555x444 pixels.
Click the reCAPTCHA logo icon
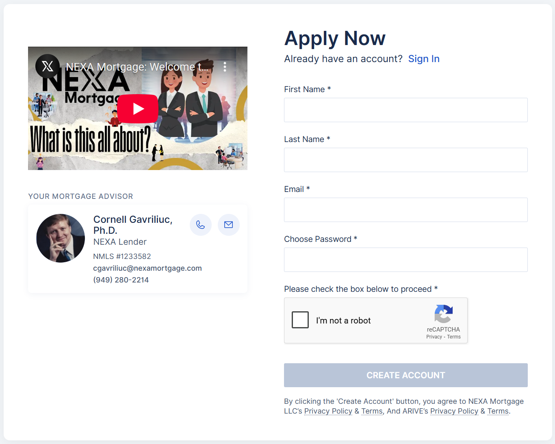pyautogui.click(x=443, y=314)
